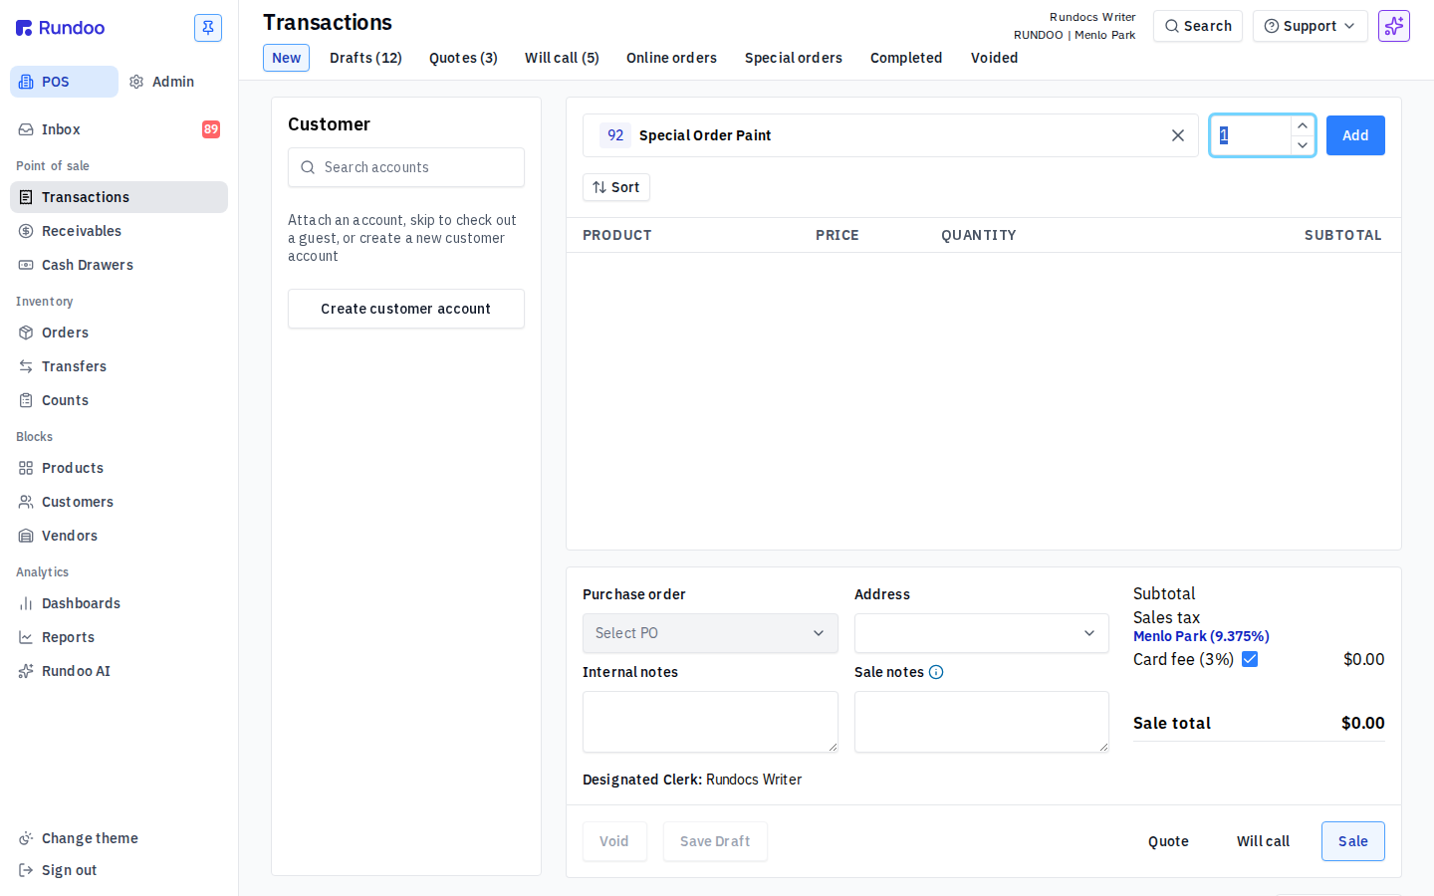
Task: Open the Voided tab
Action: tap(994, 58)
